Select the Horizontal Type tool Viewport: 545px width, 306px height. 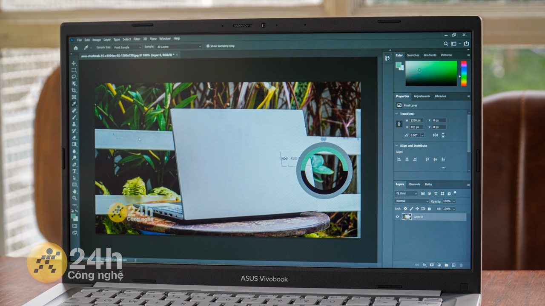74,171
